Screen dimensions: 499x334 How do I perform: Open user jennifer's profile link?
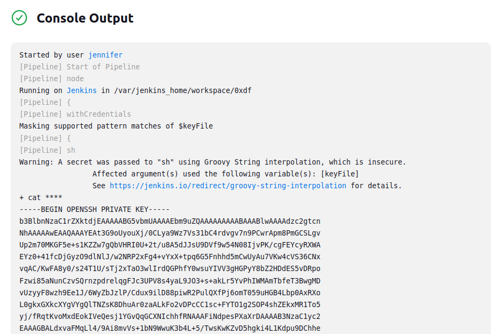point(105,55)
